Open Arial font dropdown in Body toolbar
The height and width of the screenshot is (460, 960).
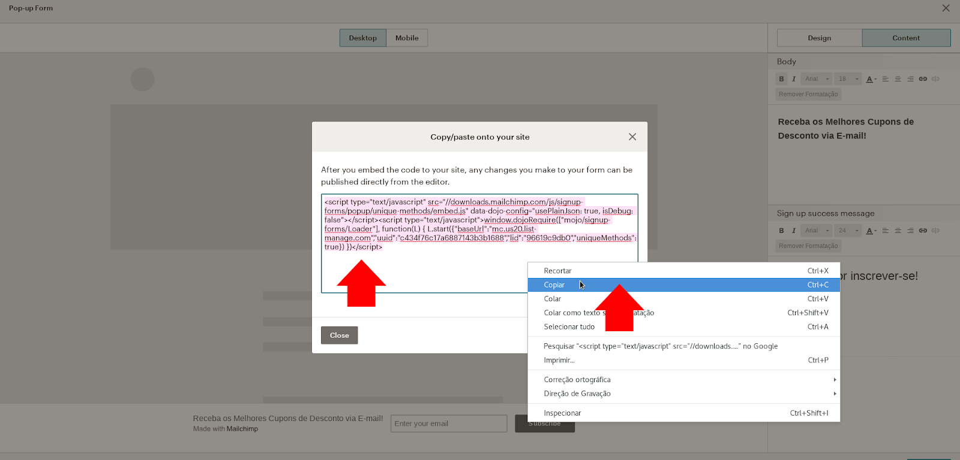click(x=817, y=79)
